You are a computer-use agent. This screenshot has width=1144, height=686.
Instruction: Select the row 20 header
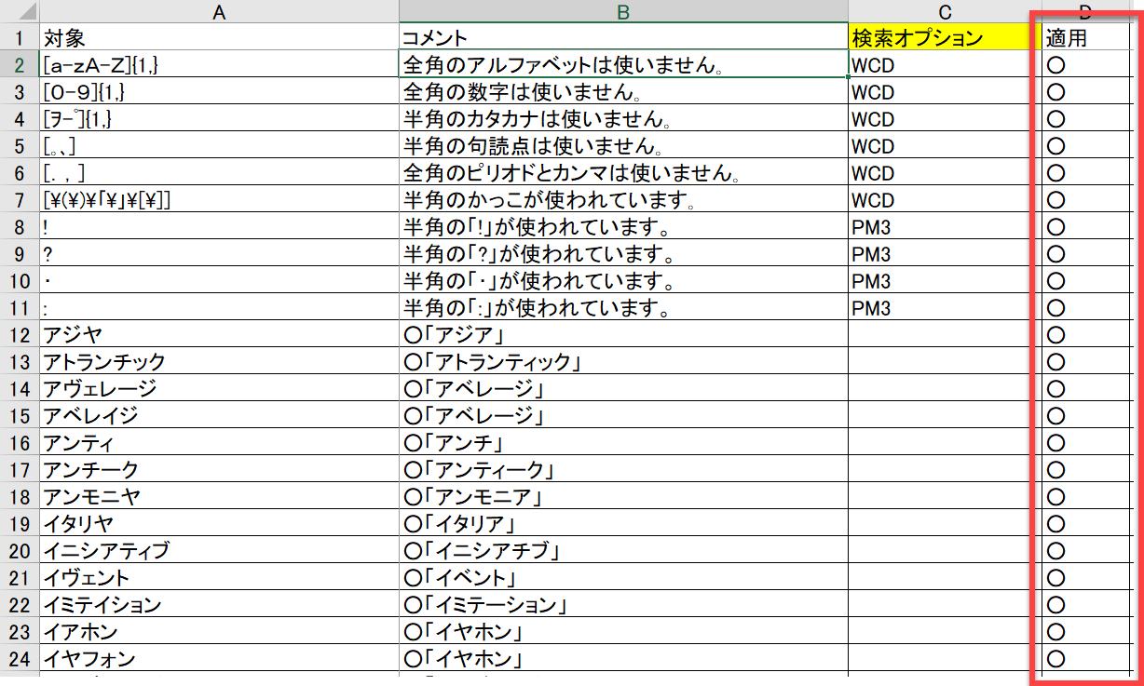[20, 551]
